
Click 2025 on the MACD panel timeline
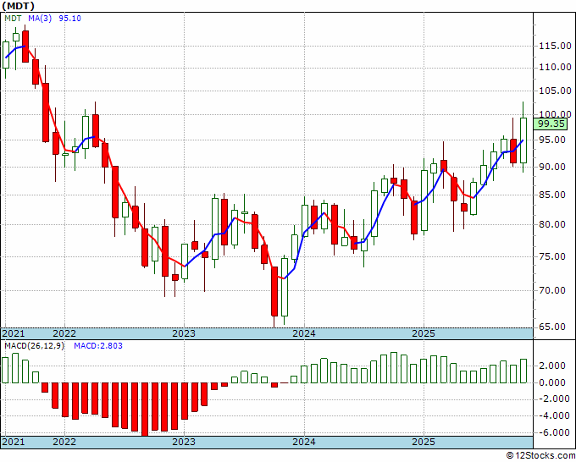click(424, 442)
